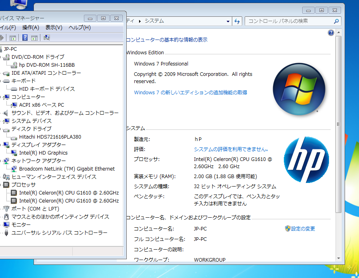The width and height of the screenshot is (359, 278).
Task: Click the breadcrumb arrow before システム
Action: pyautogui.click(x=140, y=21)
